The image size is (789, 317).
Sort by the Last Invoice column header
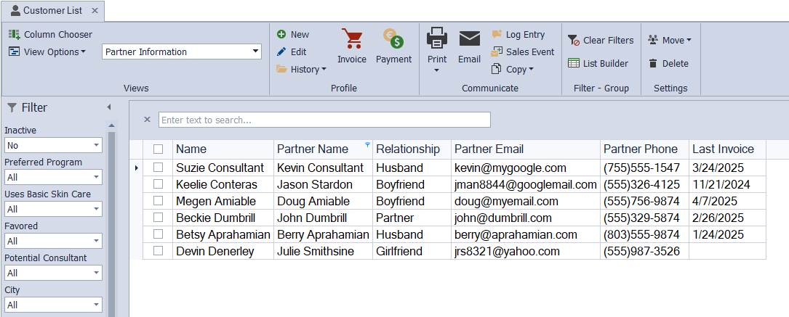tap(723, 149)
